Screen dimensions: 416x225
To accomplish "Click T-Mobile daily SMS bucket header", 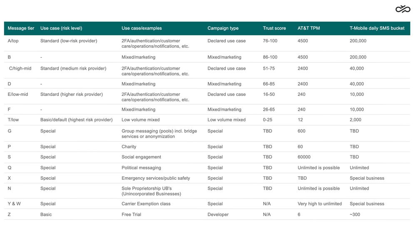I will 377,28.
